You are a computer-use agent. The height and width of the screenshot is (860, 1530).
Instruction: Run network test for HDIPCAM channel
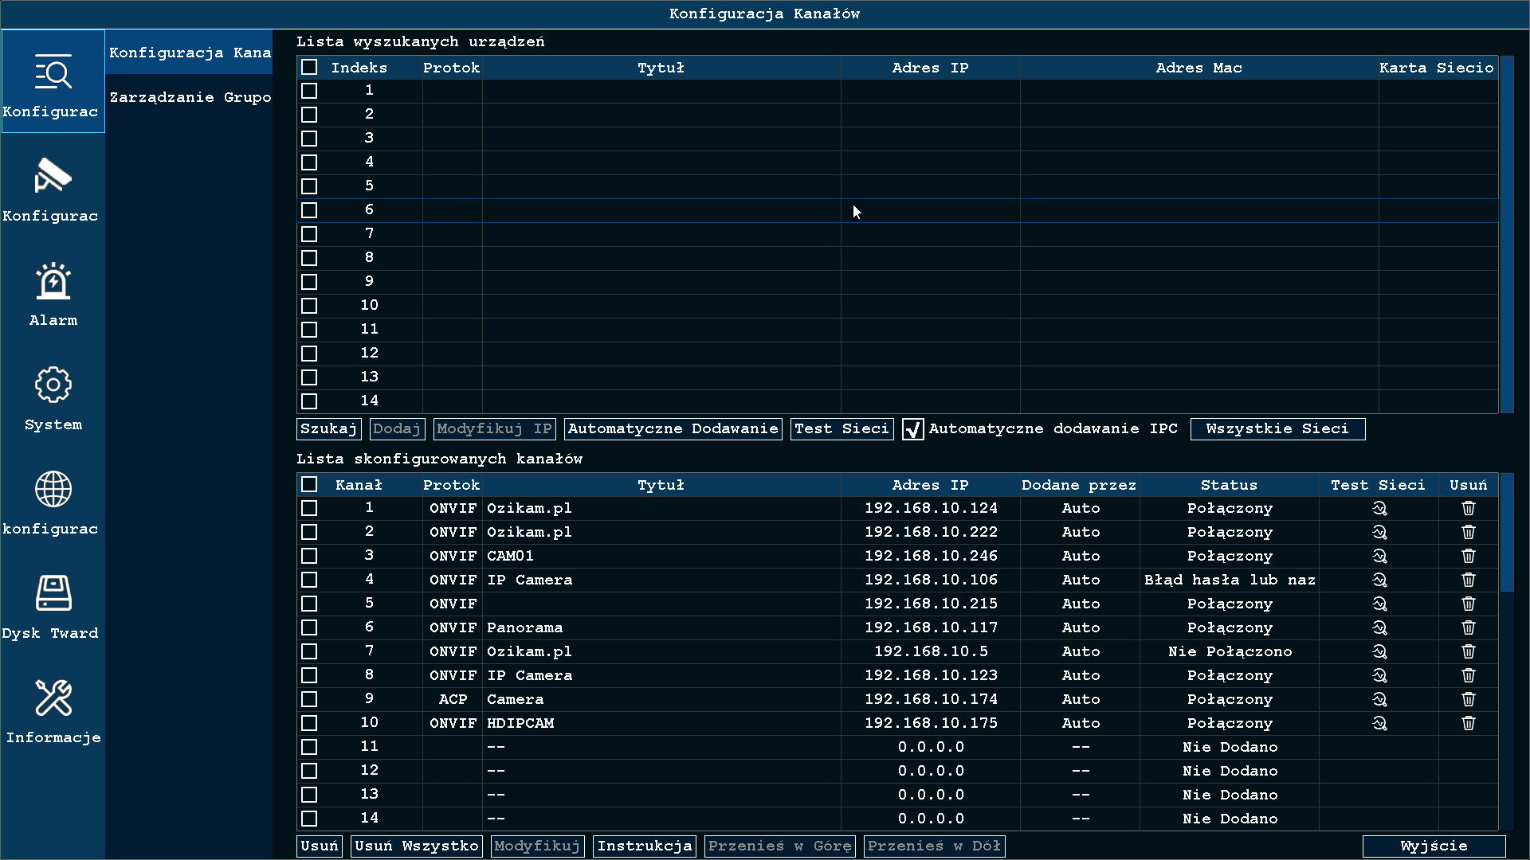(1379, 723)
